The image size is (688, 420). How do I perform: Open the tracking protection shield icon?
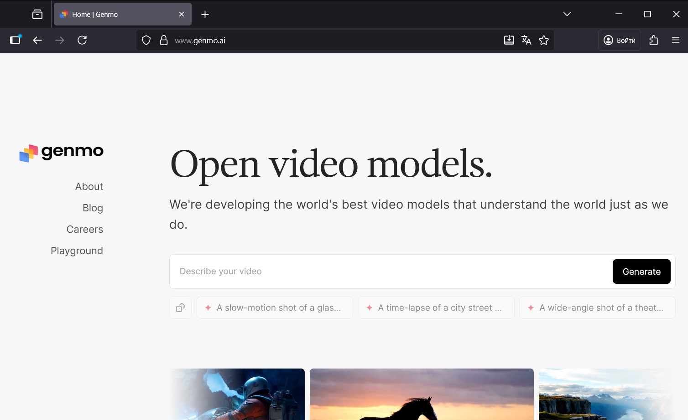[x=146, y=40]
